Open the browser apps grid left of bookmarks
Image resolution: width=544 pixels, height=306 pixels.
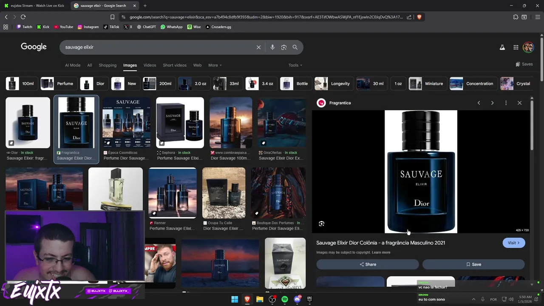pyautogui.click(x=6, y=27)
